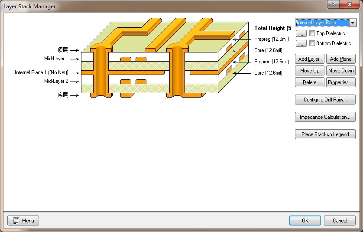
Task: Confirm with the OK button
Action: point(305,220)
